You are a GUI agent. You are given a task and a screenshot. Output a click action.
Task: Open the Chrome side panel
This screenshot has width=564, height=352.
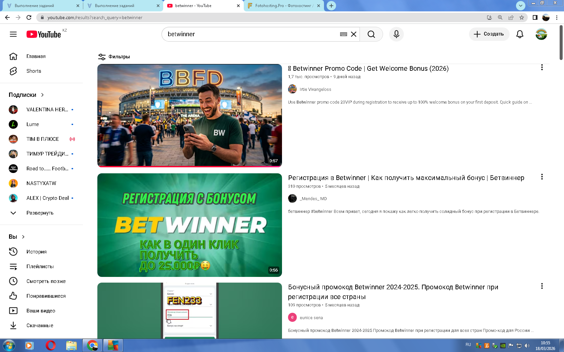(535, 17)
